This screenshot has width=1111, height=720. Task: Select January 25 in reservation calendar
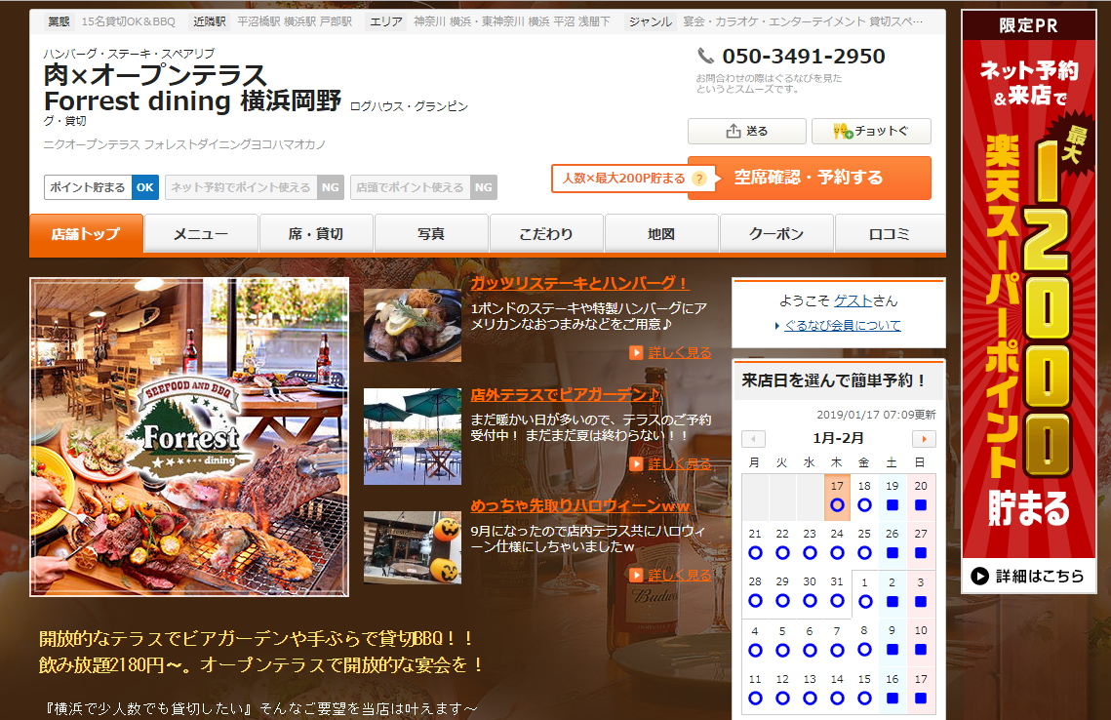[864, 552]
